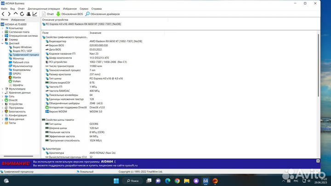The width and height of the screenshot is (331, 186).
Task: Go forward with the right arrow toolbar icon
Action: (x=9, y=14)
